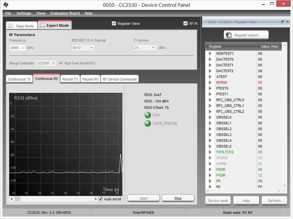Toggle the RF Parameters checkbox
This screenshot has height=219, width=293.
[x=186, y=23]
